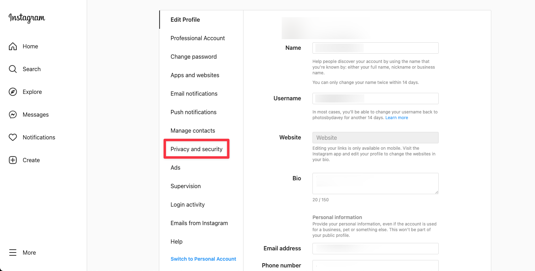Click the '20 / 150' character count

(321, 200)
